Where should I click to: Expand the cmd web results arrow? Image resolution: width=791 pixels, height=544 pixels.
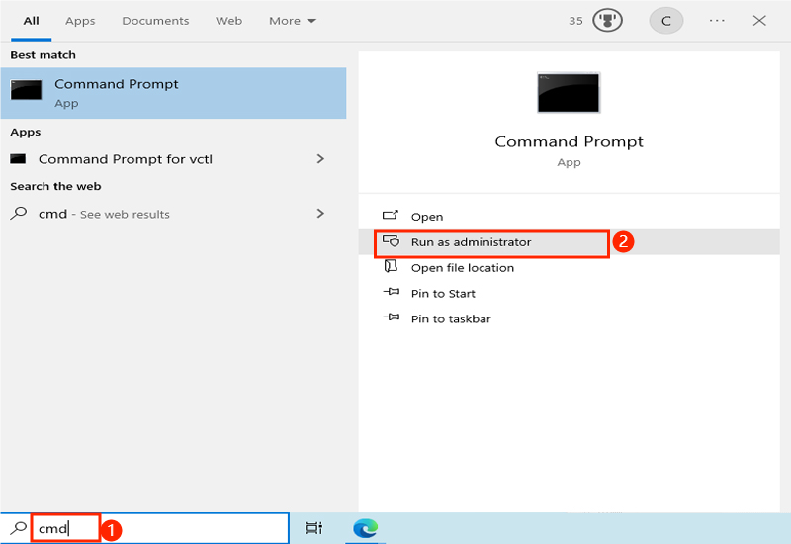coord(320,214)
